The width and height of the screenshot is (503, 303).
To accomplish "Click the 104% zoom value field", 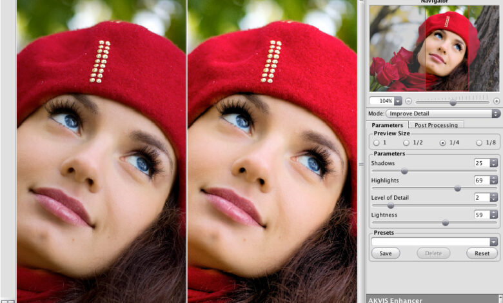I will 382,101.
